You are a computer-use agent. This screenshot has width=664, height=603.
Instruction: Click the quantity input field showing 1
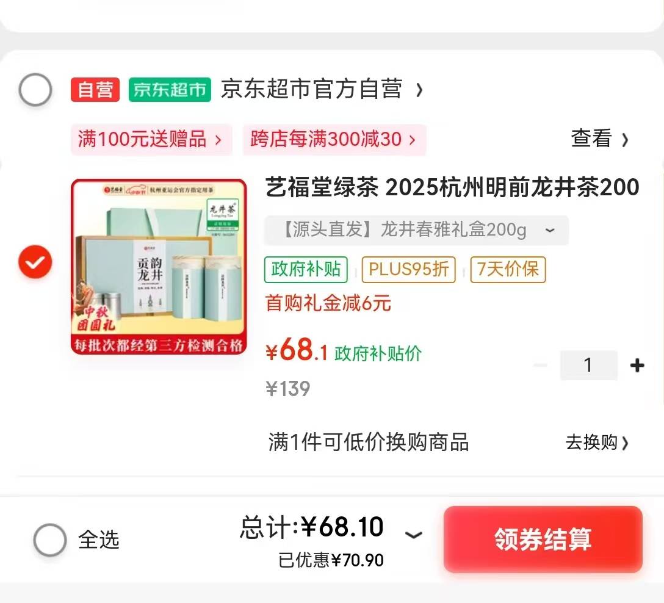(x=588, y=365)
